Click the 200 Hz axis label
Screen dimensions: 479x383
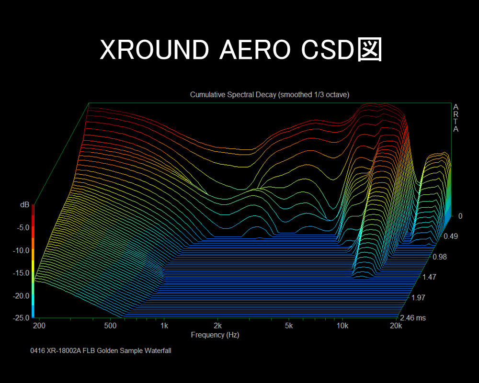click(x=39, y=326)
